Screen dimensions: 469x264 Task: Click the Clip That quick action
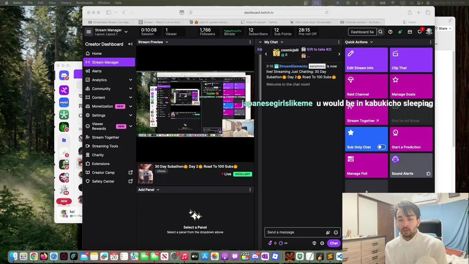(x=411, y=59)
